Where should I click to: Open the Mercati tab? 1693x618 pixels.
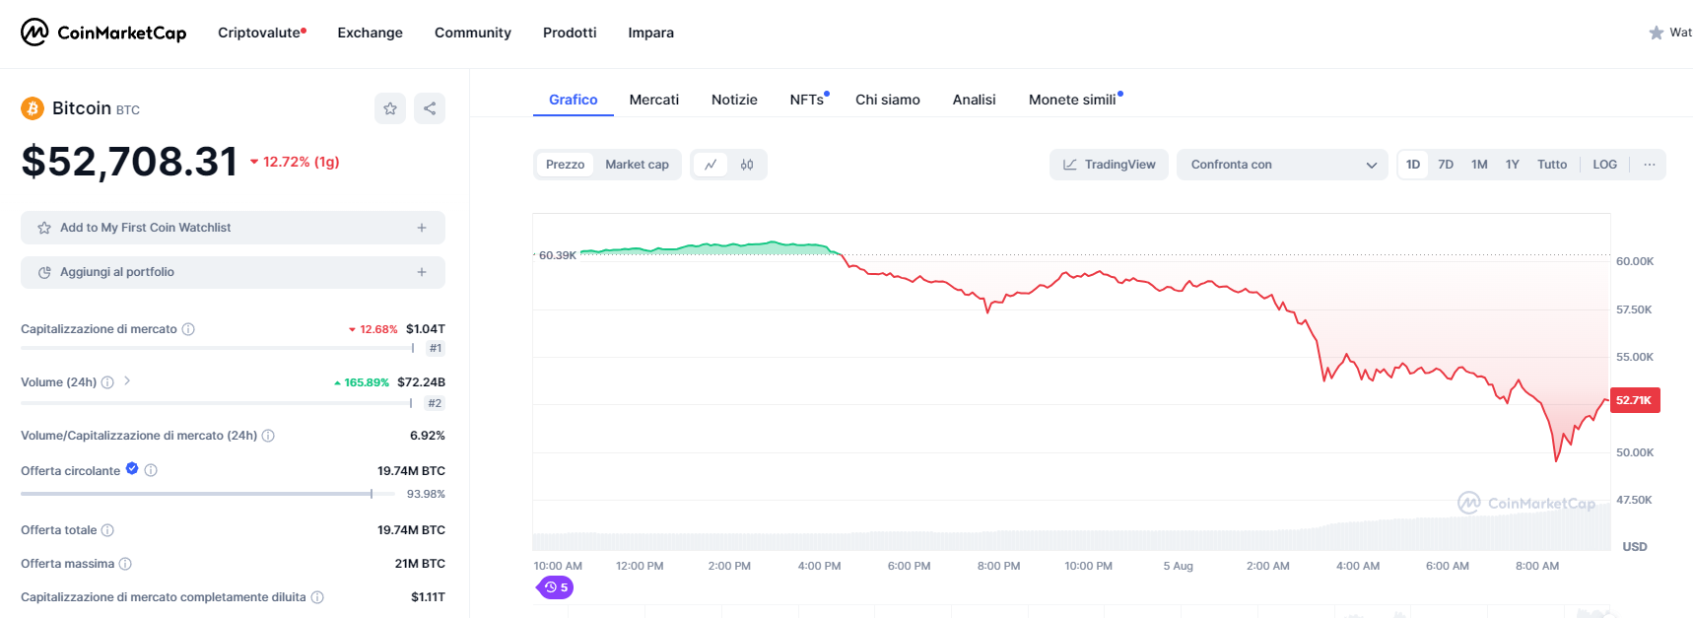653,100
